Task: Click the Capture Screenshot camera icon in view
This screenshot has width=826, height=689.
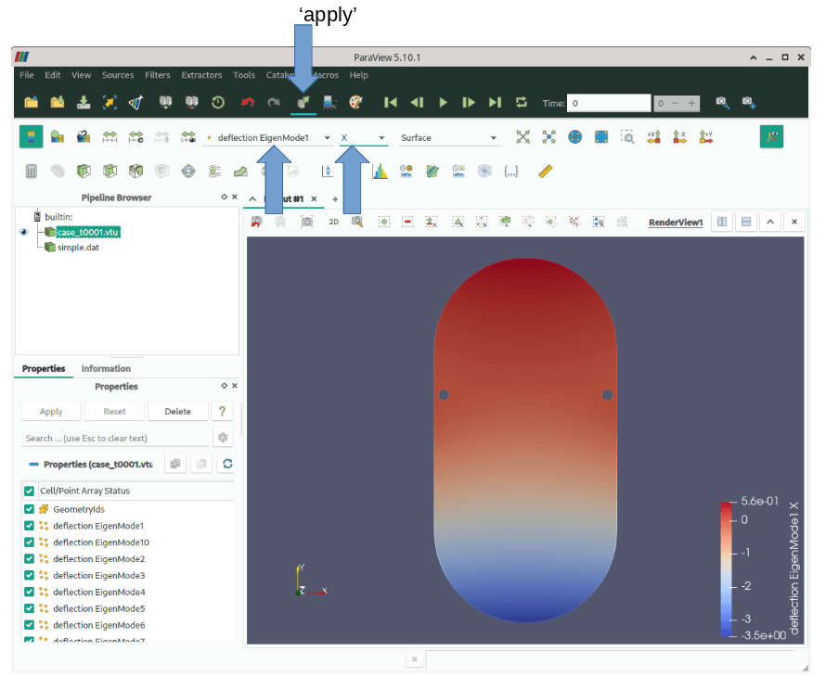Action: (306, 222)
